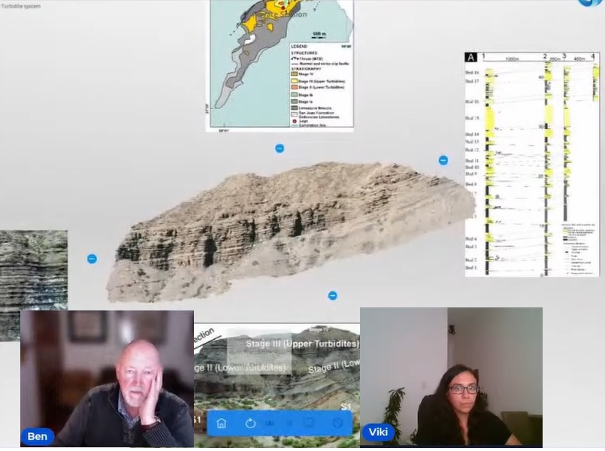Image resolution: width=605 pixels, height=451 pixels.
Task: Click the 'Turbidite system' title text
Action: [20, 6]
